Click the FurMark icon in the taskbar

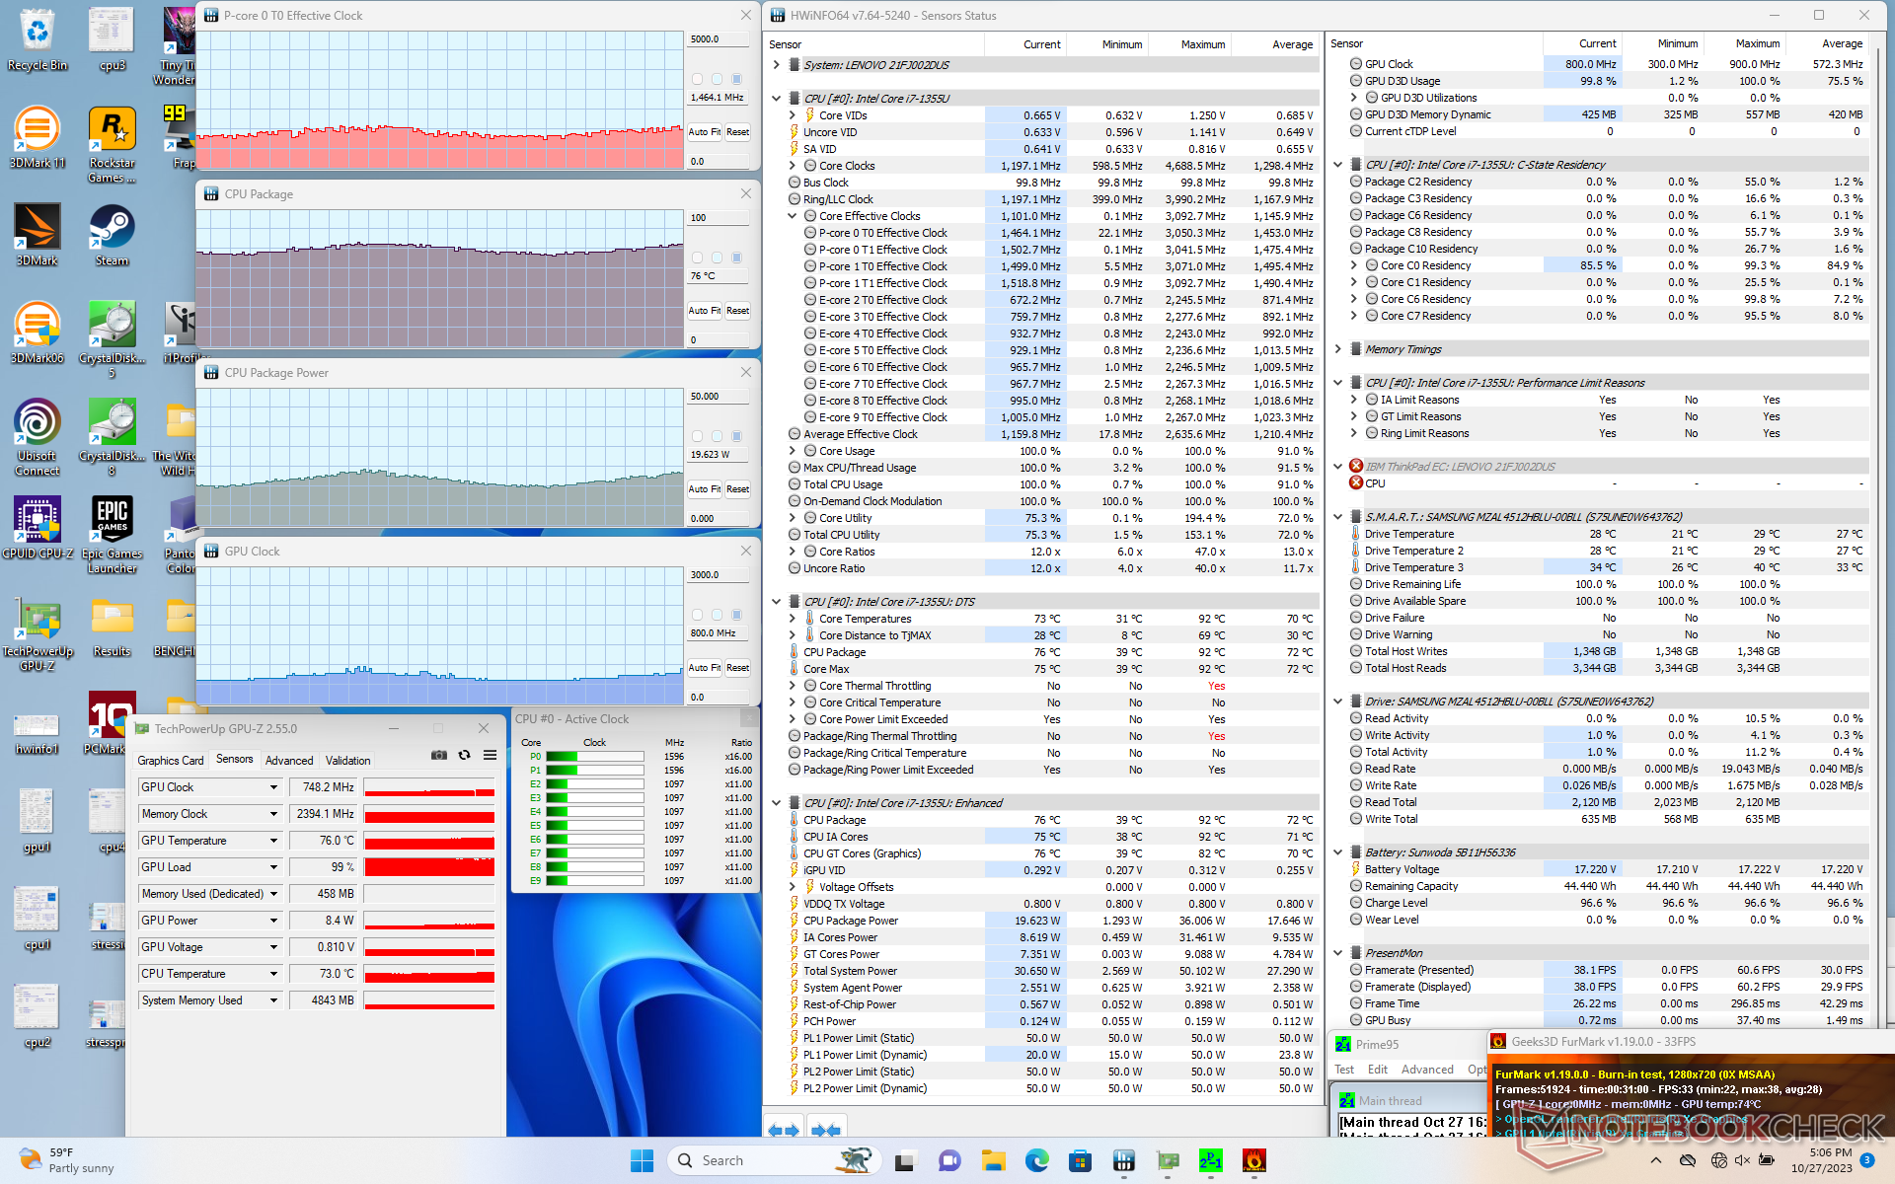coord(1253,1160)
